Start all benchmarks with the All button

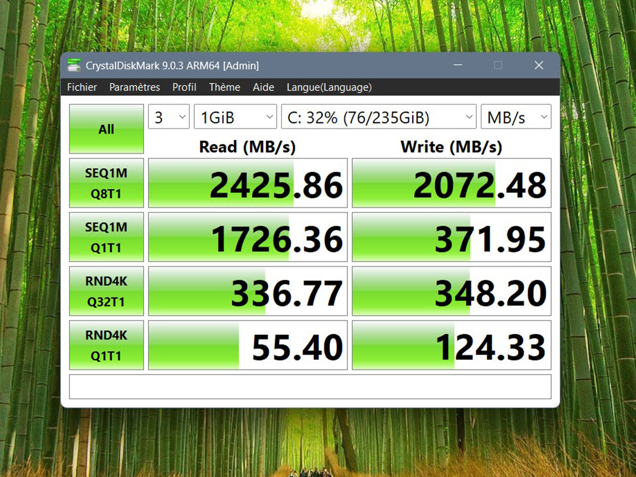107,129
